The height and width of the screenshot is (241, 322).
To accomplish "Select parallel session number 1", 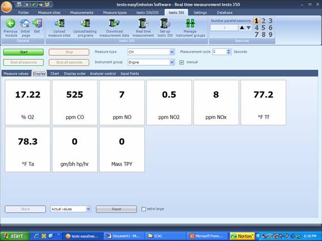I will pyautogui.click(x=256, y=21).
